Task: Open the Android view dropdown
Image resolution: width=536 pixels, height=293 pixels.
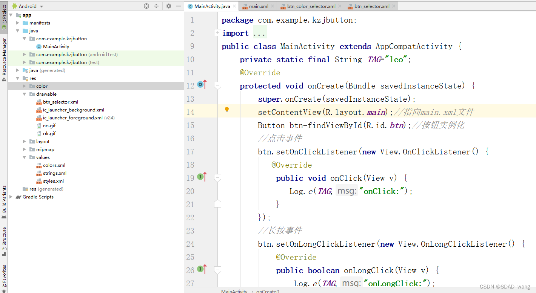Action: (28, 6)
